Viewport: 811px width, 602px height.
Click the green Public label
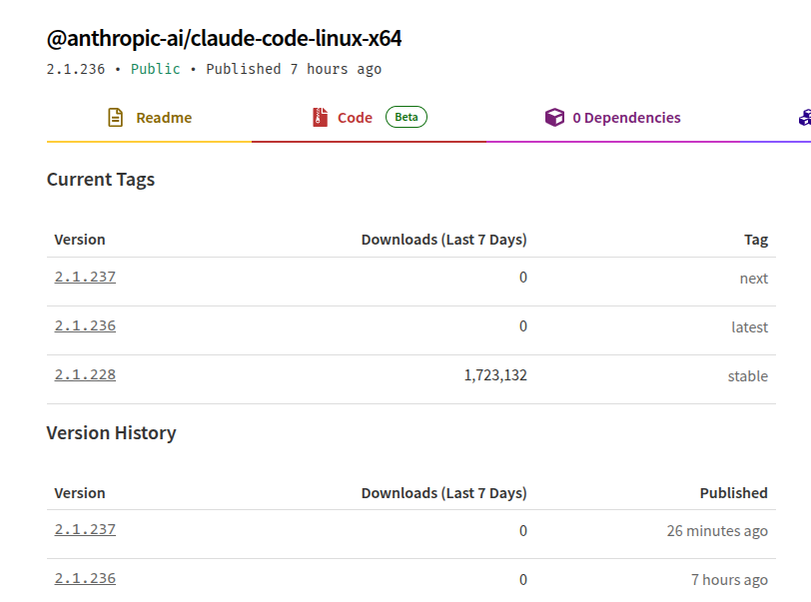(156, 69)
